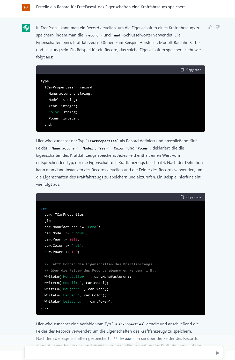This screenshot has width=235, height=360.
Task: Click the WriteLn 'Leistung: ' code line
Action: tap(78, 301)
